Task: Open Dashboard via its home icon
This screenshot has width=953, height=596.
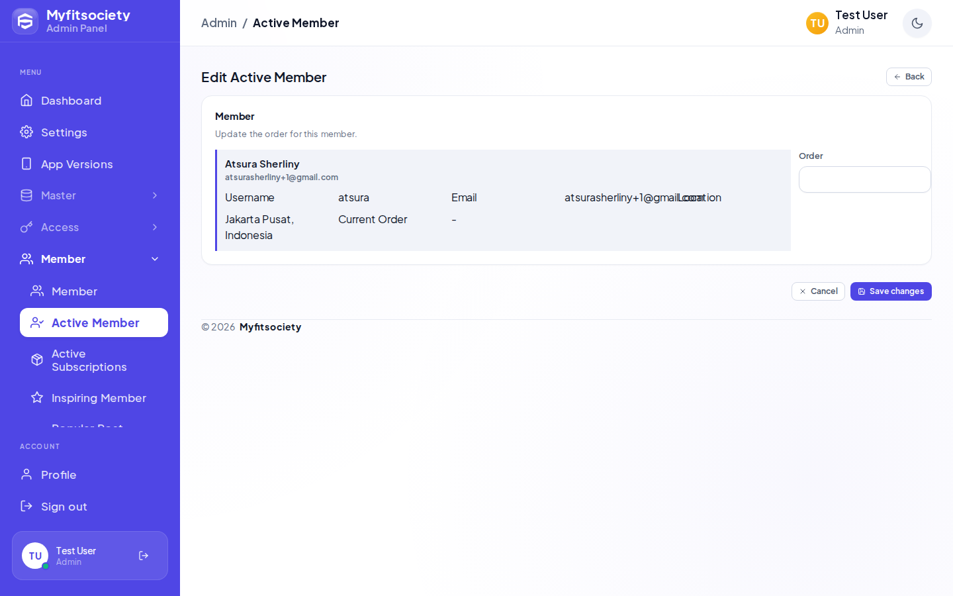Action: coord(26,100)
